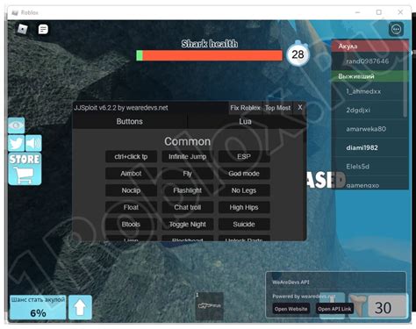This screenshot has width=416, height=329.
Task: Click the Shark health bar
Action: click(210, 55)
